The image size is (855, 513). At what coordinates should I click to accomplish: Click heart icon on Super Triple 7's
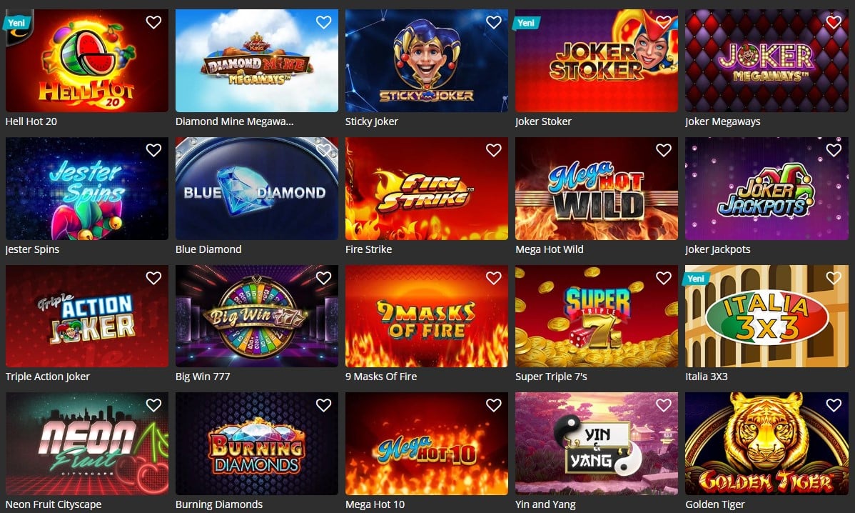point(664,278)
